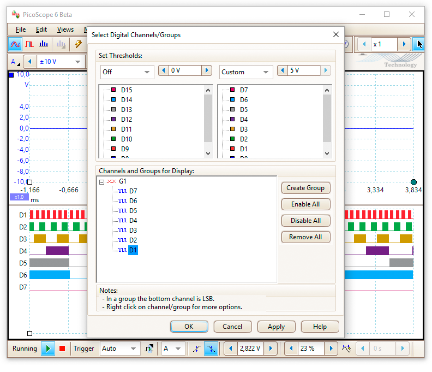Open the Custom threshold preset dropdown
Image resolution: width=432 pixels, height=372 pixels.
click(x=246, y=72)
